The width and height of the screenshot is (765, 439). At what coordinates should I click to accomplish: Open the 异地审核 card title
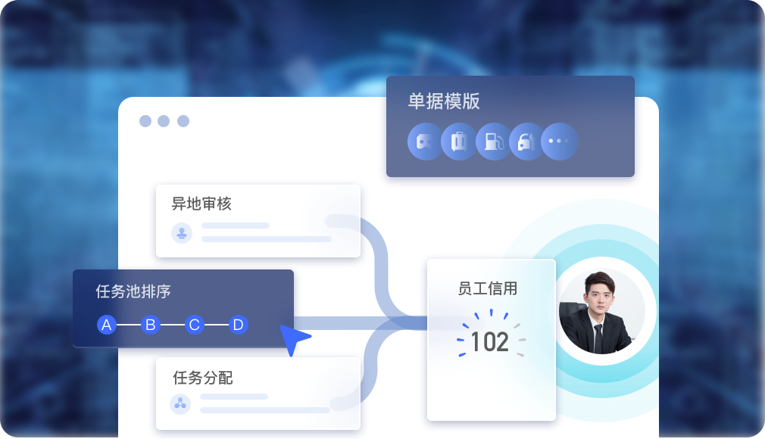(x=201, y=204)
